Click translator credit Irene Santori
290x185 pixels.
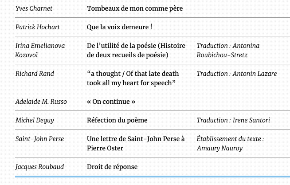pos(233,120)
